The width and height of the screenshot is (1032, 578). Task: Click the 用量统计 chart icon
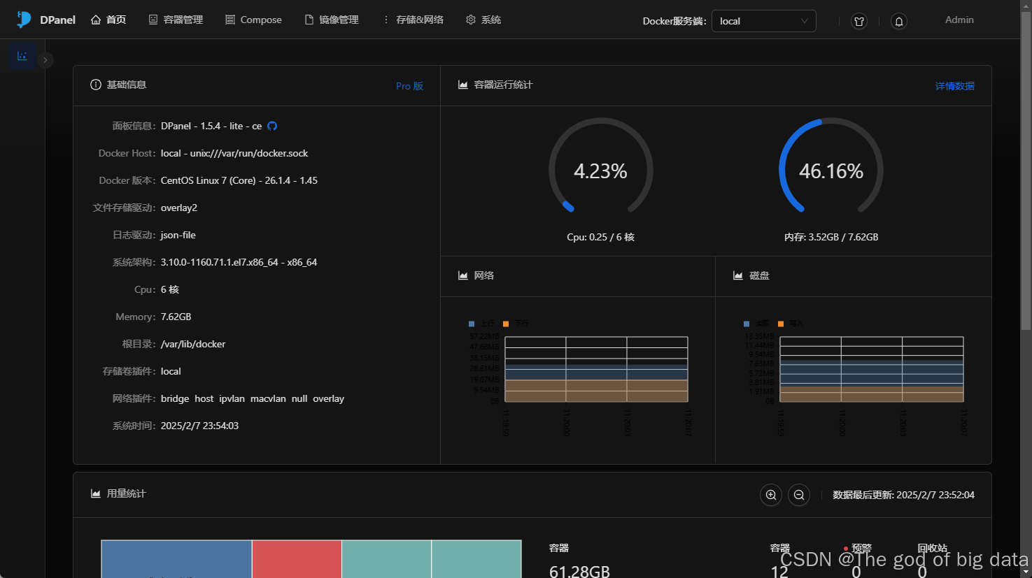[96, 493]
